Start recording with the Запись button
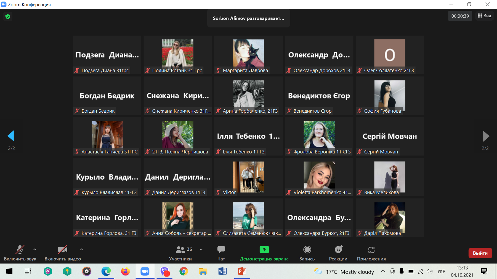The image size is (497, 279). [307, 253]
